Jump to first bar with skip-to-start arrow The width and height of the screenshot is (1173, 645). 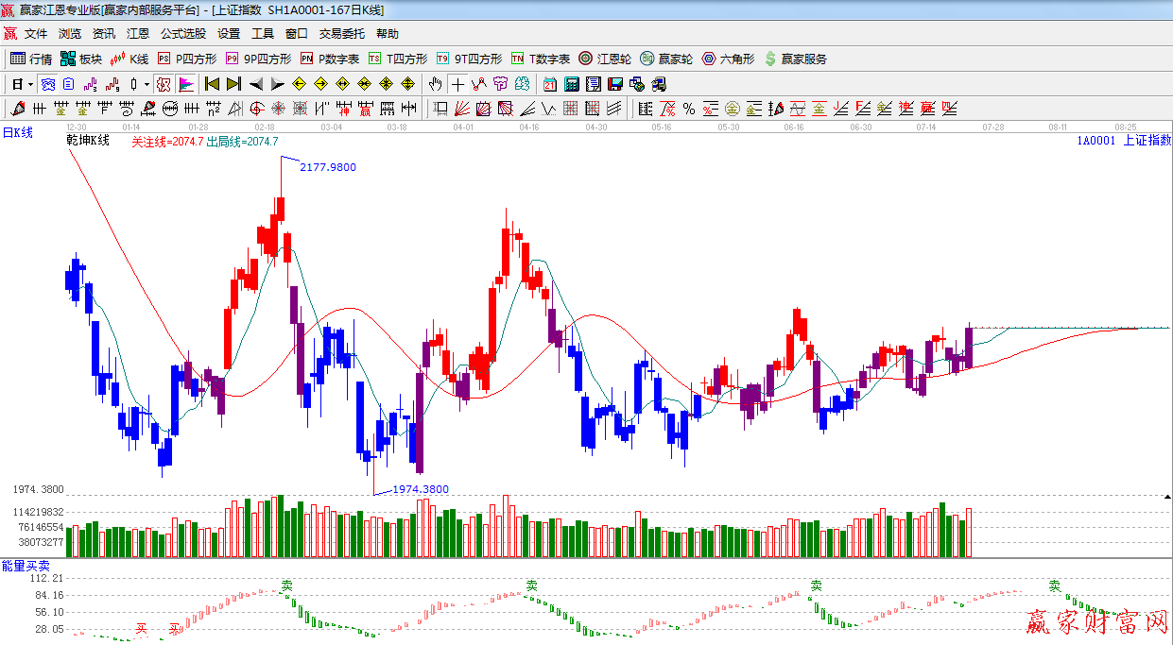tap(213, 84)
